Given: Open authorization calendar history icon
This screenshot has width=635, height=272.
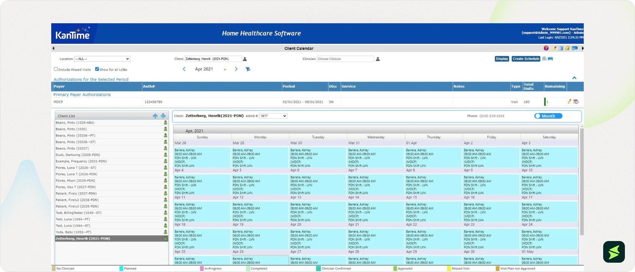Looking at the screenshot, I should click(576, 102).
